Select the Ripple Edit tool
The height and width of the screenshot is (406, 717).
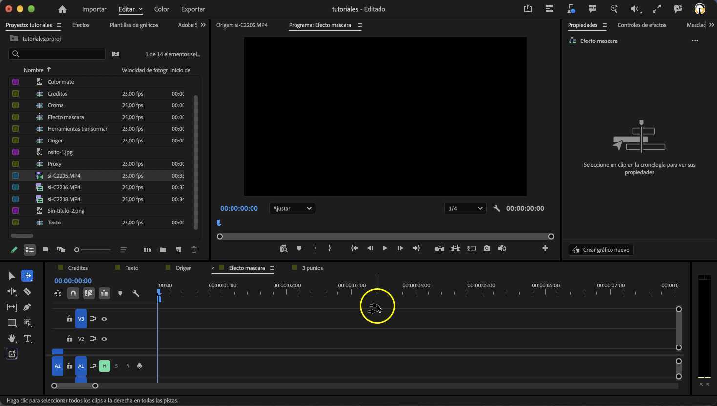pos(12,292)
